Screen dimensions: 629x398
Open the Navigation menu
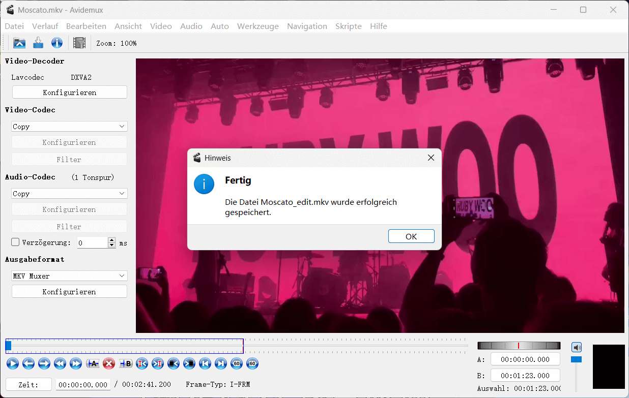click(307, 26)
